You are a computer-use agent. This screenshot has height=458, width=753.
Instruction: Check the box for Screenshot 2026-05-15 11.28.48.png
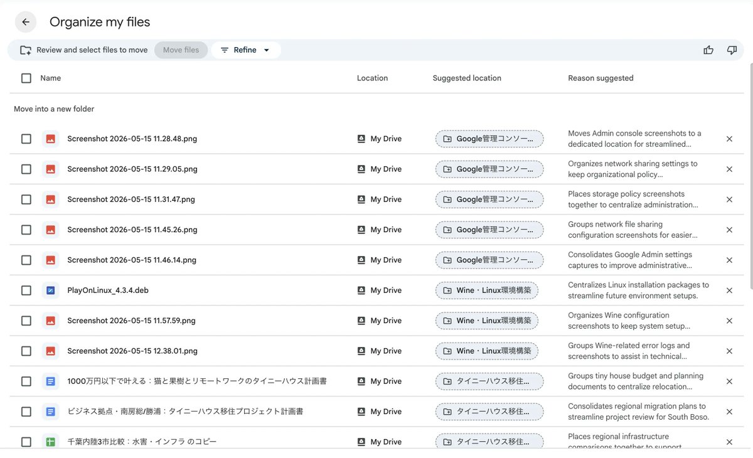tap(26, 139)
